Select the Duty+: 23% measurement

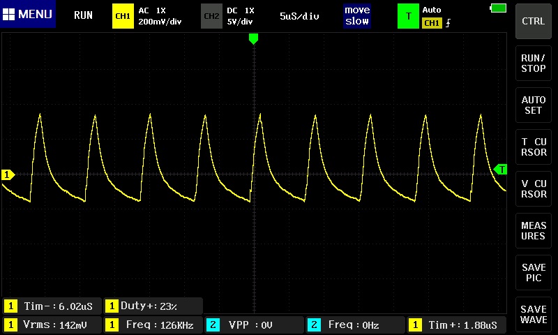(x=153, y=306)
